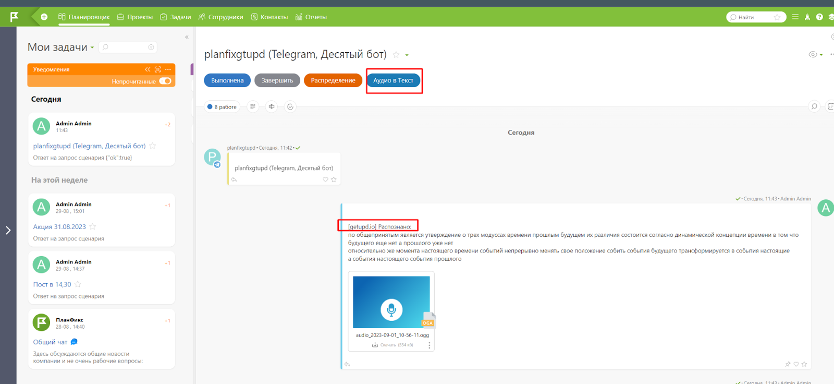
Task: Open the help question mark icon
Action: pyautogui.click(x=819, y=17)
